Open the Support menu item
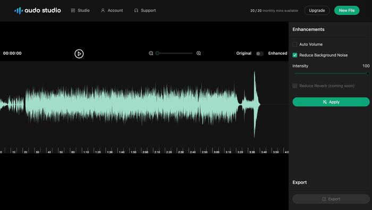 [145, 11]
